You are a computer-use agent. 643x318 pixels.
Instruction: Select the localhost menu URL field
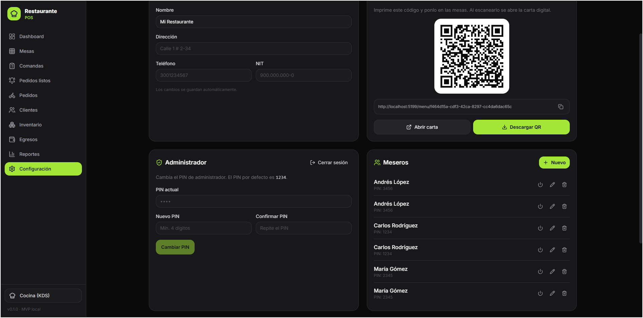pos(472,107)
